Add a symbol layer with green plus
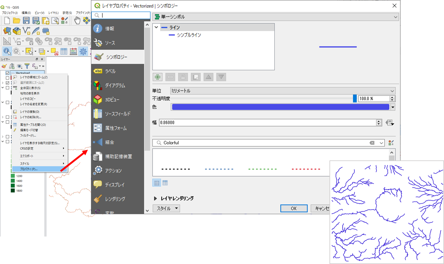The image size is (444, 264). click(158, 77)
